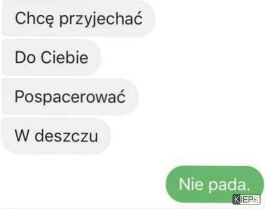
Task: Click the KIEP.PL watermark logo
Action: pos(246,199)
